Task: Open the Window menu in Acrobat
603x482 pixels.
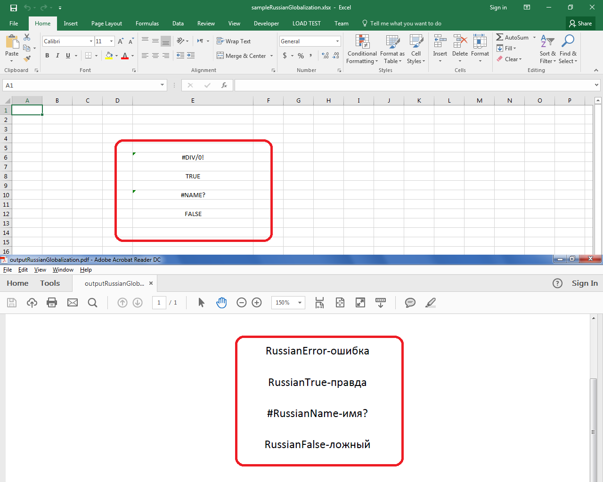Action: [63, 270]
